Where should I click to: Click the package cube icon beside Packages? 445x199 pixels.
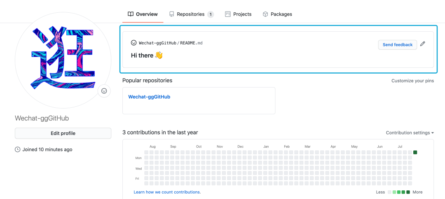(265, 14)
